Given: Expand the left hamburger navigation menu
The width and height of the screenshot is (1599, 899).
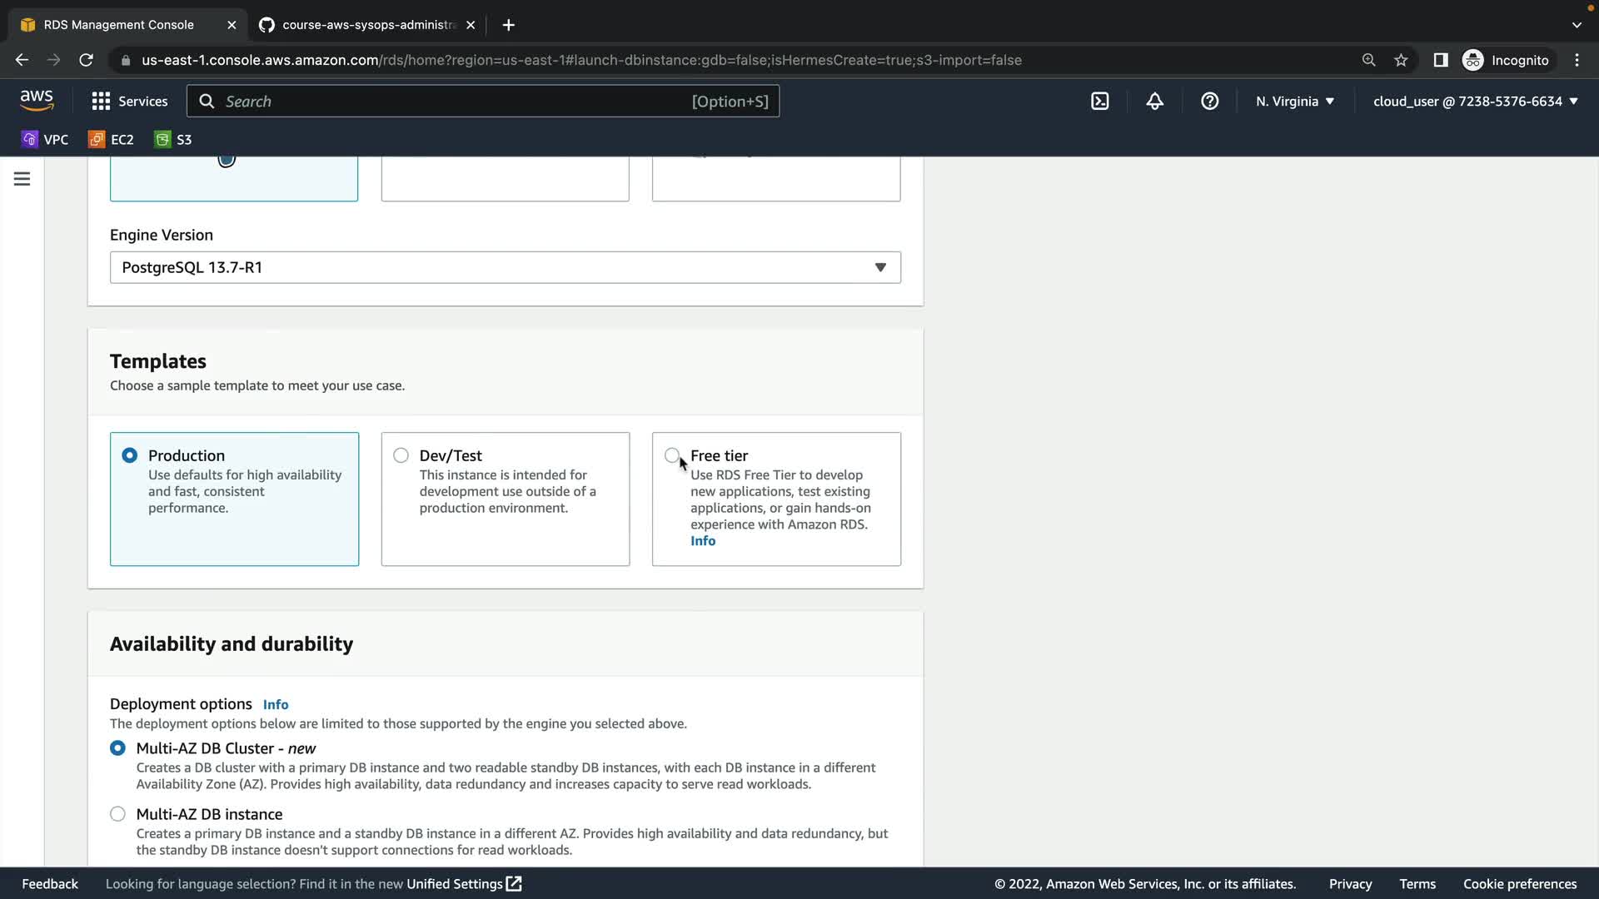Looking at the screenshot, I should pyautogui.click(x=22, y=179).
